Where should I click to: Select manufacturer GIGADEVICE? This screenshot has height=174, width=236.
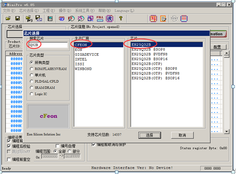coord(99,54)
